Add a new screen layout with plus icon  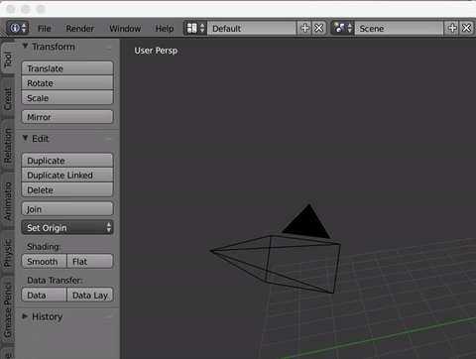click(x=304, y=28)
